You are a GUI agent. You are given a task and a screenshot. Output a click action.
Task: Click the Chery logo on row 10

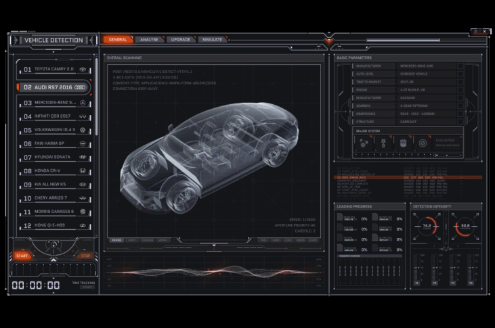pos(83,198)
